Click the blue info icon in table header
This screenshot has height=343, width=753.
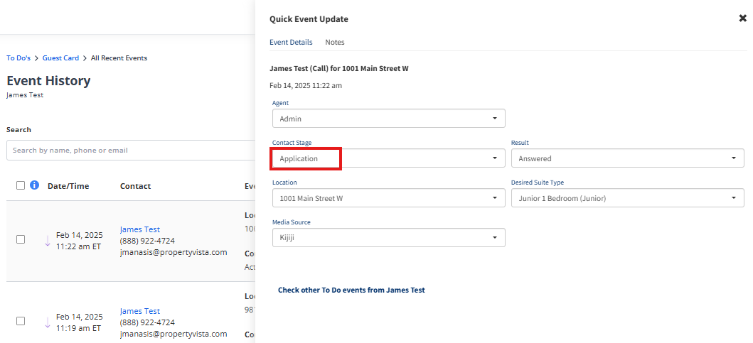click(x=35, y=185)
